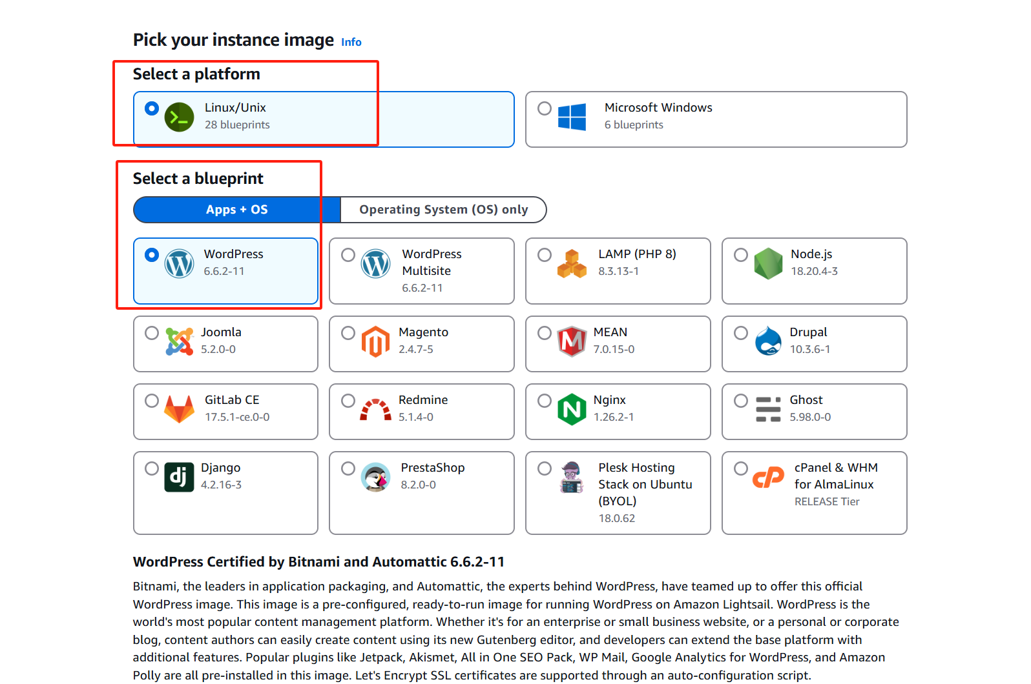
Task: Switch to Operating System (OS) only tab
Action: pyautogui.click(x=443, y=210)
